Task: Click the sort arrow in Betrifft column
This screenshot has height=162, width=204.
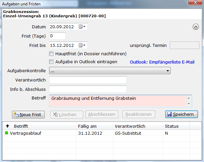Action: click(x=7, y=126)
